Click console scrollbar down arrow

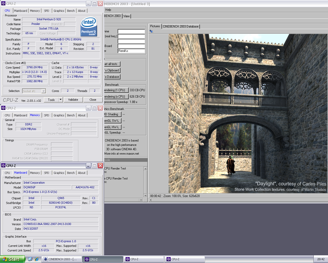point(146,196)
